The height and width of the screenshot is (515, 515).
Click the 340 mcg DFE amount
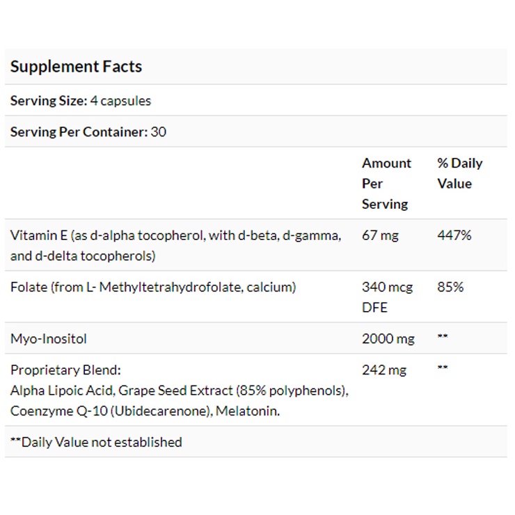click(x=387, y=296)
